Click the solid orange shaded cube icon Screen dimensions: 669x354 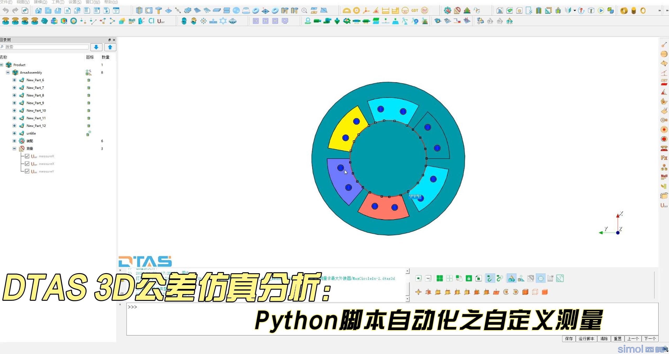click(x=545, y=292)
